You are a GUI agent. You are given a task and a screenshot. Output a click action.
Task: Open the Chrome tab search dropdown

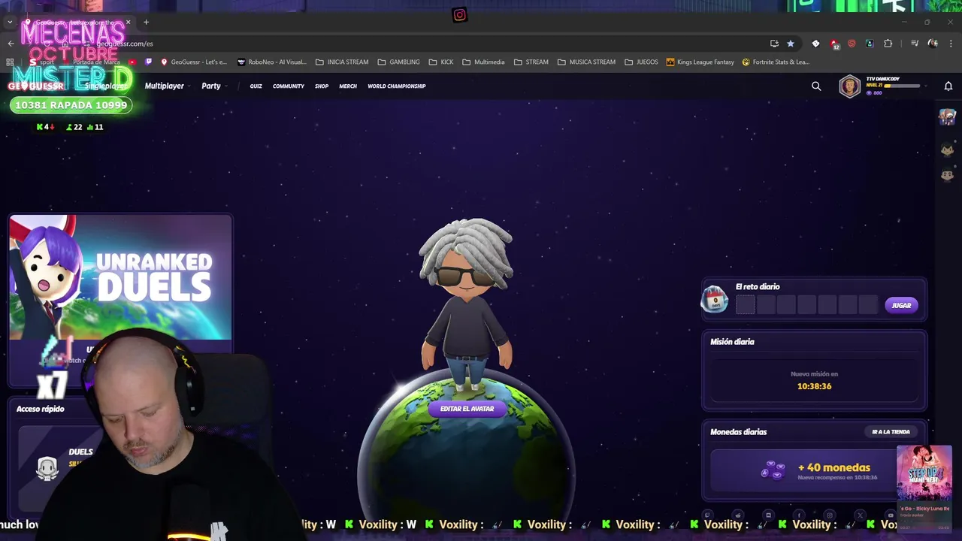(x=10, y=23)
